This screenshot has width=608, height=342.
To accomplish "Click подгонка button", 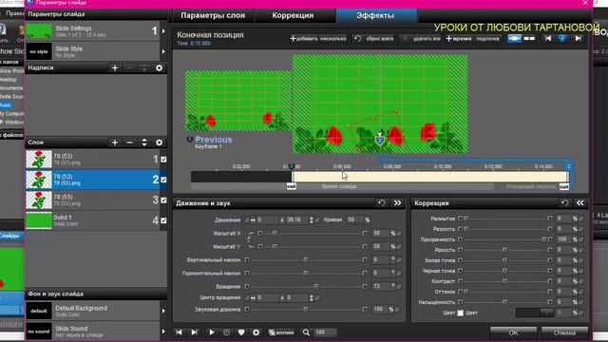I will click(x=487, y=38).
